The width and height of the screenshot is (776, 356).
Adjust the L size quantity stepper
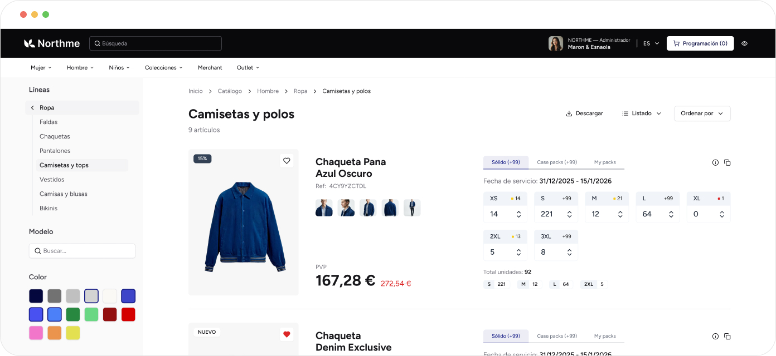(x=671, y=214)
